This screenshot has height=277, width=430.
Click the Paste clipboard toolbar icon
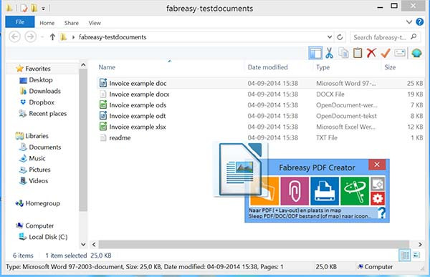pos(358,53)
